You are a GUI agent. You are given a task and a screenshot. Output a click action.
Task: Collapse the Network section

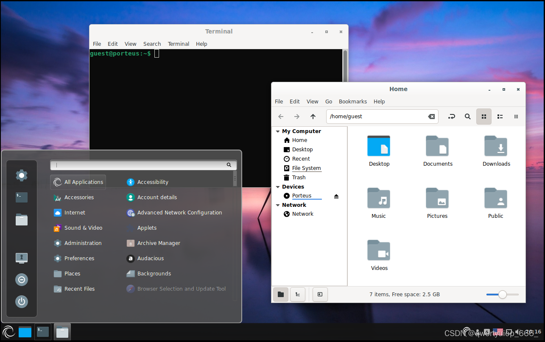pos(277,205)
